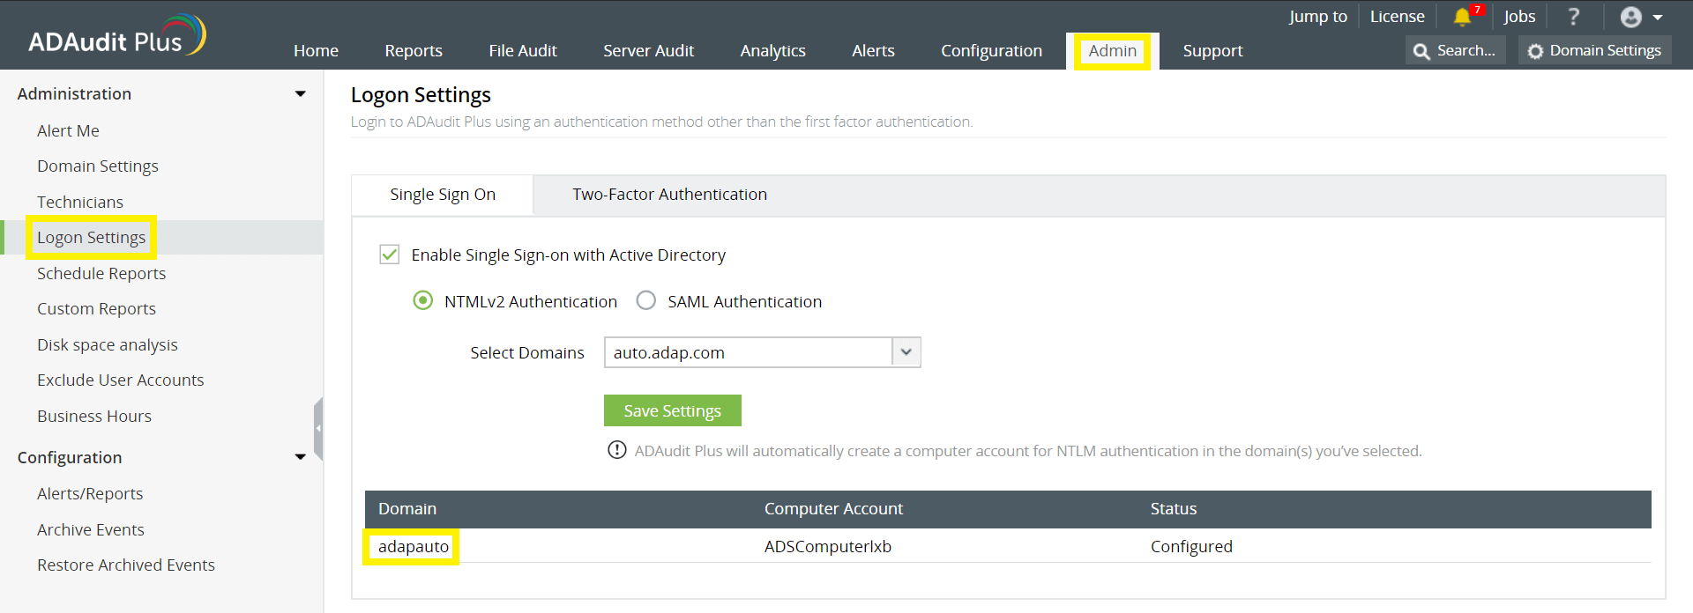Click the search magnifier icon
Viewport: 1693px width, 613px height.
(x=1421, y=51)
